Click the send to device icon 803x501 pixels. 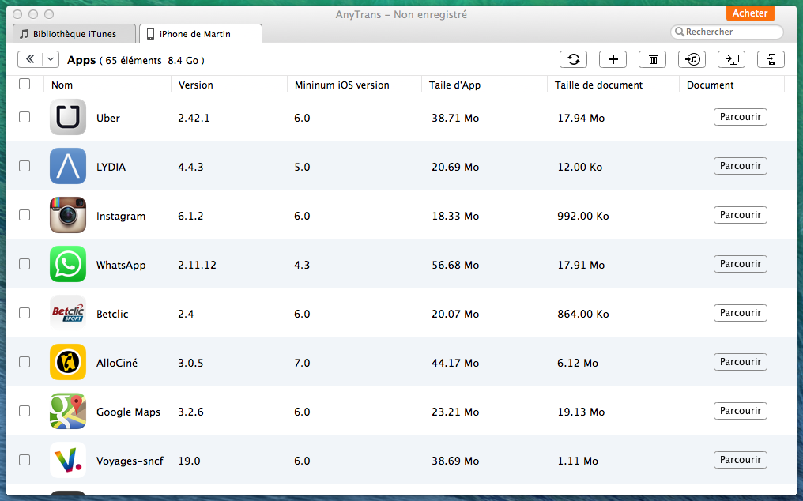coord(771,59)
